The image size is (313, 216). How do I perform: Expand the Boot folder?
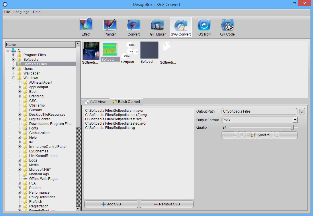tap(19, 91)
